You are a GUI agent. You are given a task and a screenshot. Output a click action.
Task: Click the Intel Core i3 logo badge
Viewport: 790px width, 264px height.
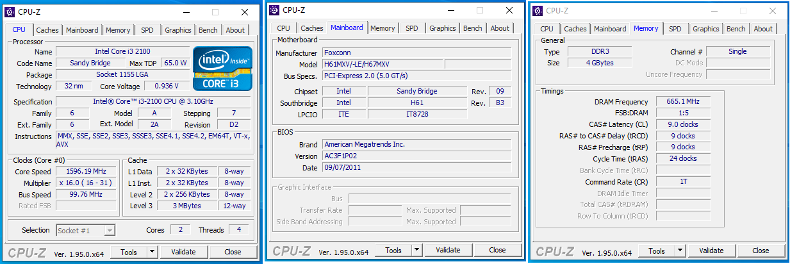222,69
